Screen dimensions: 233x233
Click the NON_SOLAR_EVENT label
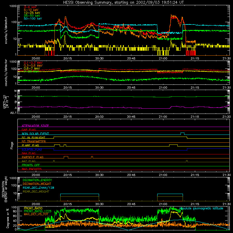point(35,134)
